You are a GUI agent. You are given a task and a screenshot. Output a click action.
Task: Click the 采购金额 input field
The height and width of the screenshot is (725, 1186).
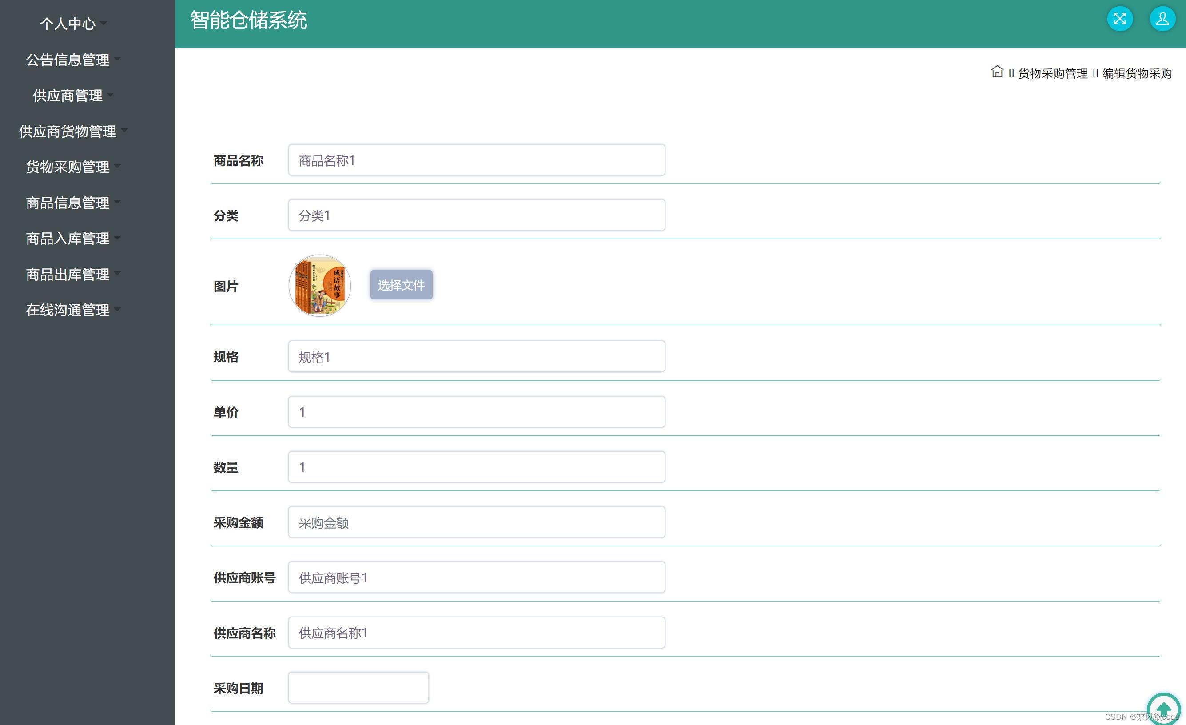[476, 522]
